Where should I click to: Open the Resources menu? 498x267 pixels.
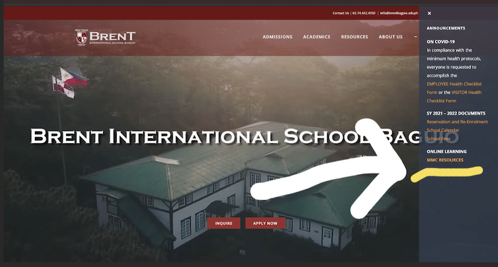click(x=354, y=37)
